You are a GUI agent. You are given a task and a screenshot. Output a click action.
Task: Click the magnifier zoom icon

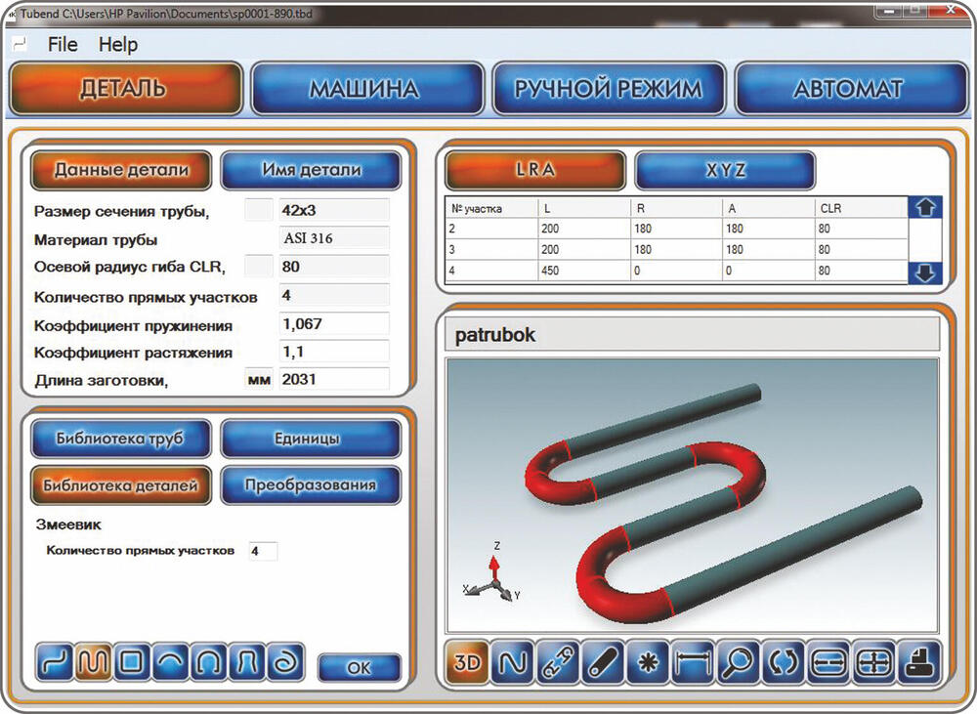click(738, 663)
